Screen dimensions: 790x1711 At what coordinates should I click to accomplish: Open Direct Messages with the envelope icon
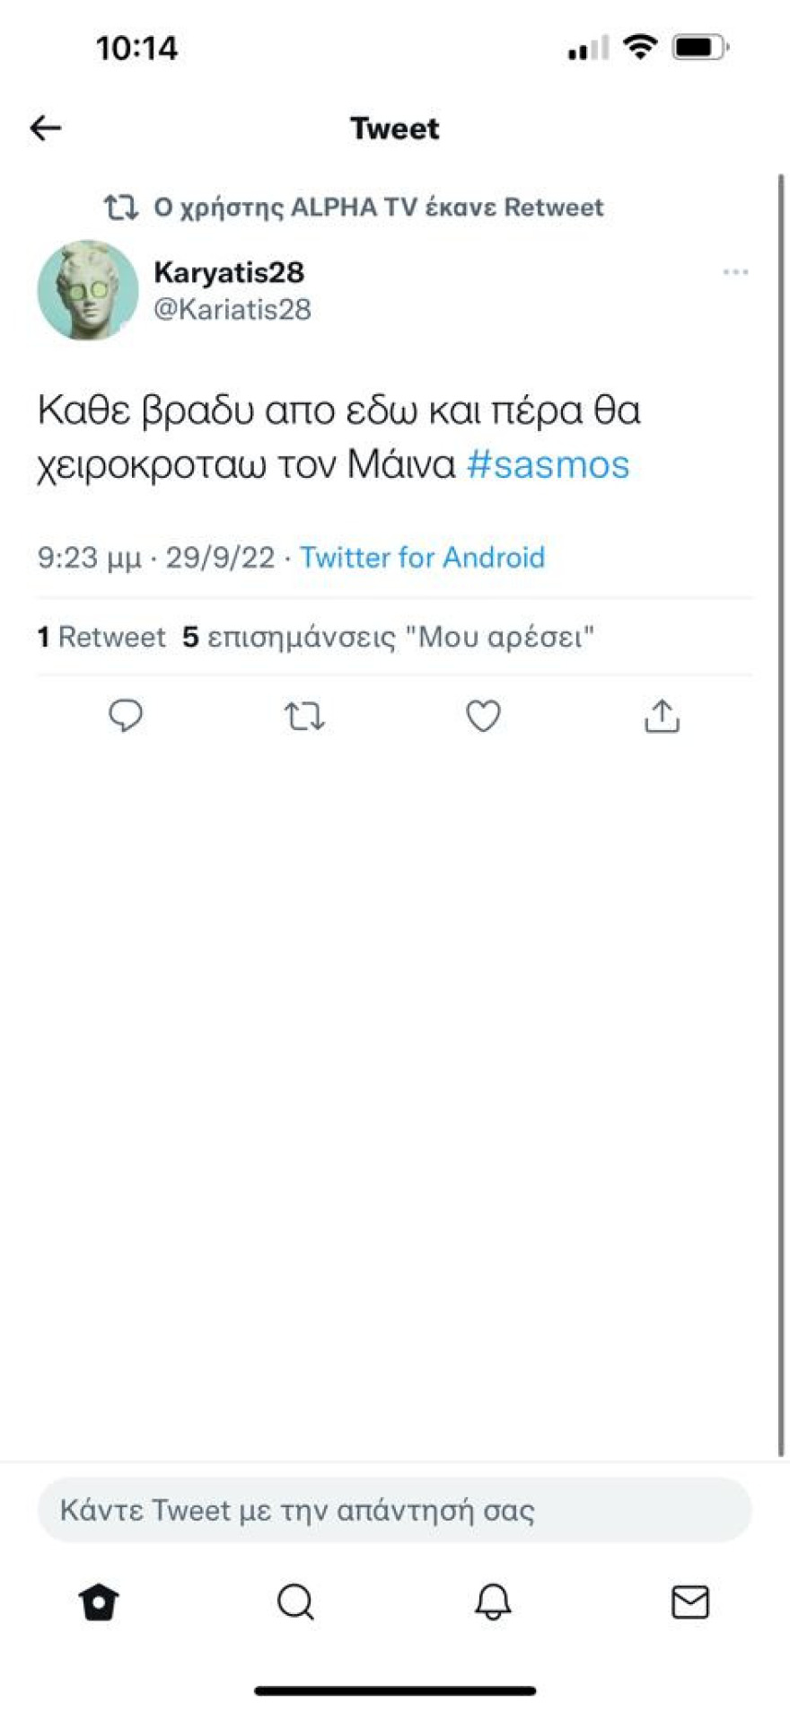point(689,1601)
